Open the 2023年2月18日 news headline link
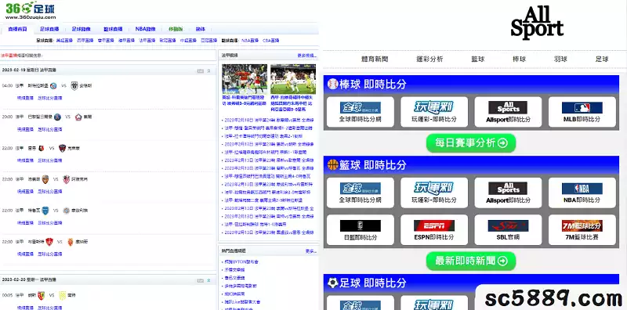 (269, 120)
